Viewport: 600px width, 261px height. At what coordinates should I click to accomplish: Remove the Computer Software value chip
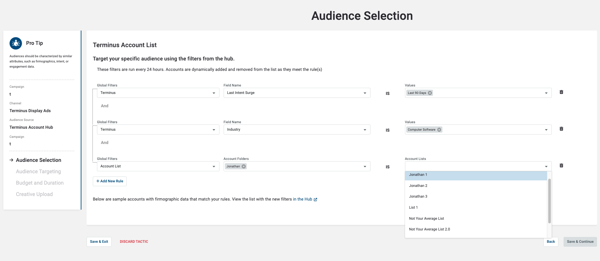coord(439,130)
